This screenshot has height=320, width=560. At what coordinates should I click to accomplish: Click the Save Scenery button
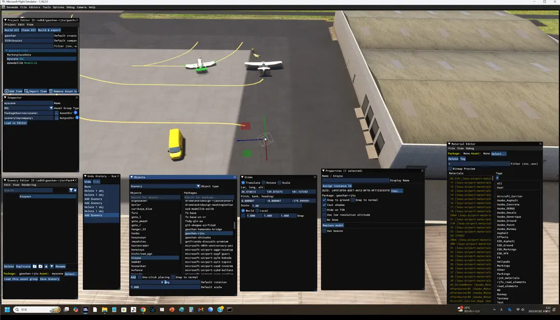(50, 279)
